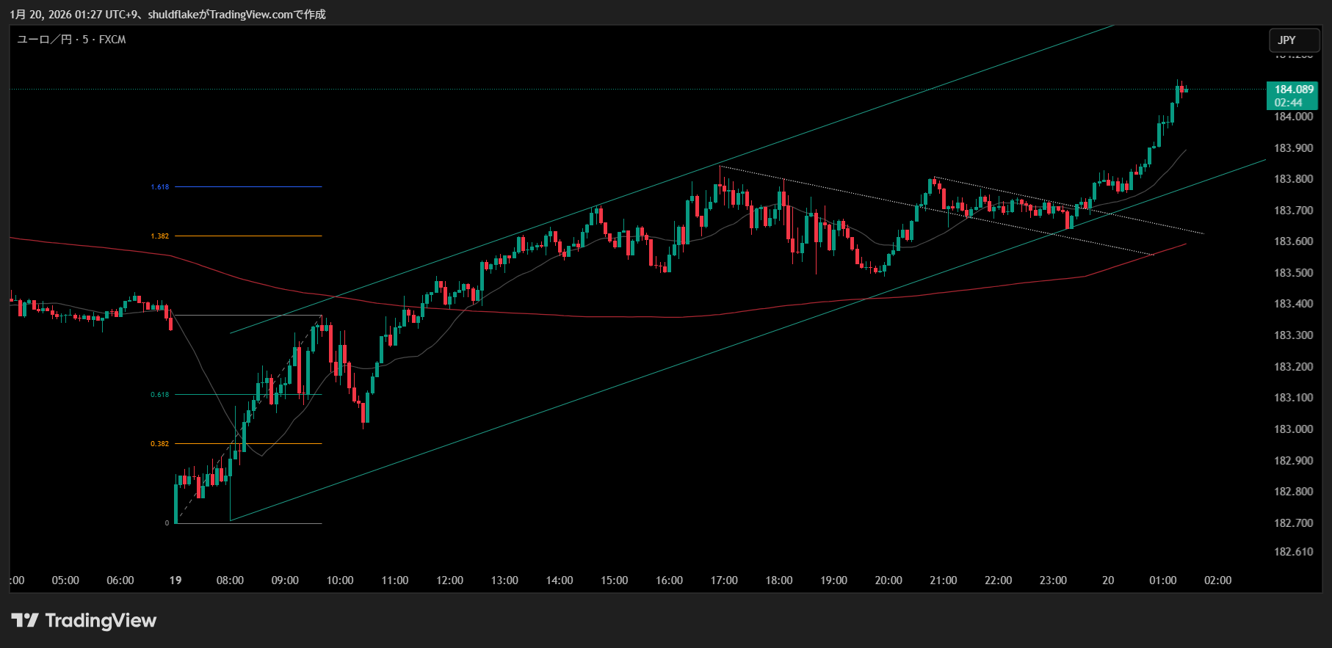Click the 184.000 price scale label
This screenshot has width=1332, height=648.
[1293, 117]
